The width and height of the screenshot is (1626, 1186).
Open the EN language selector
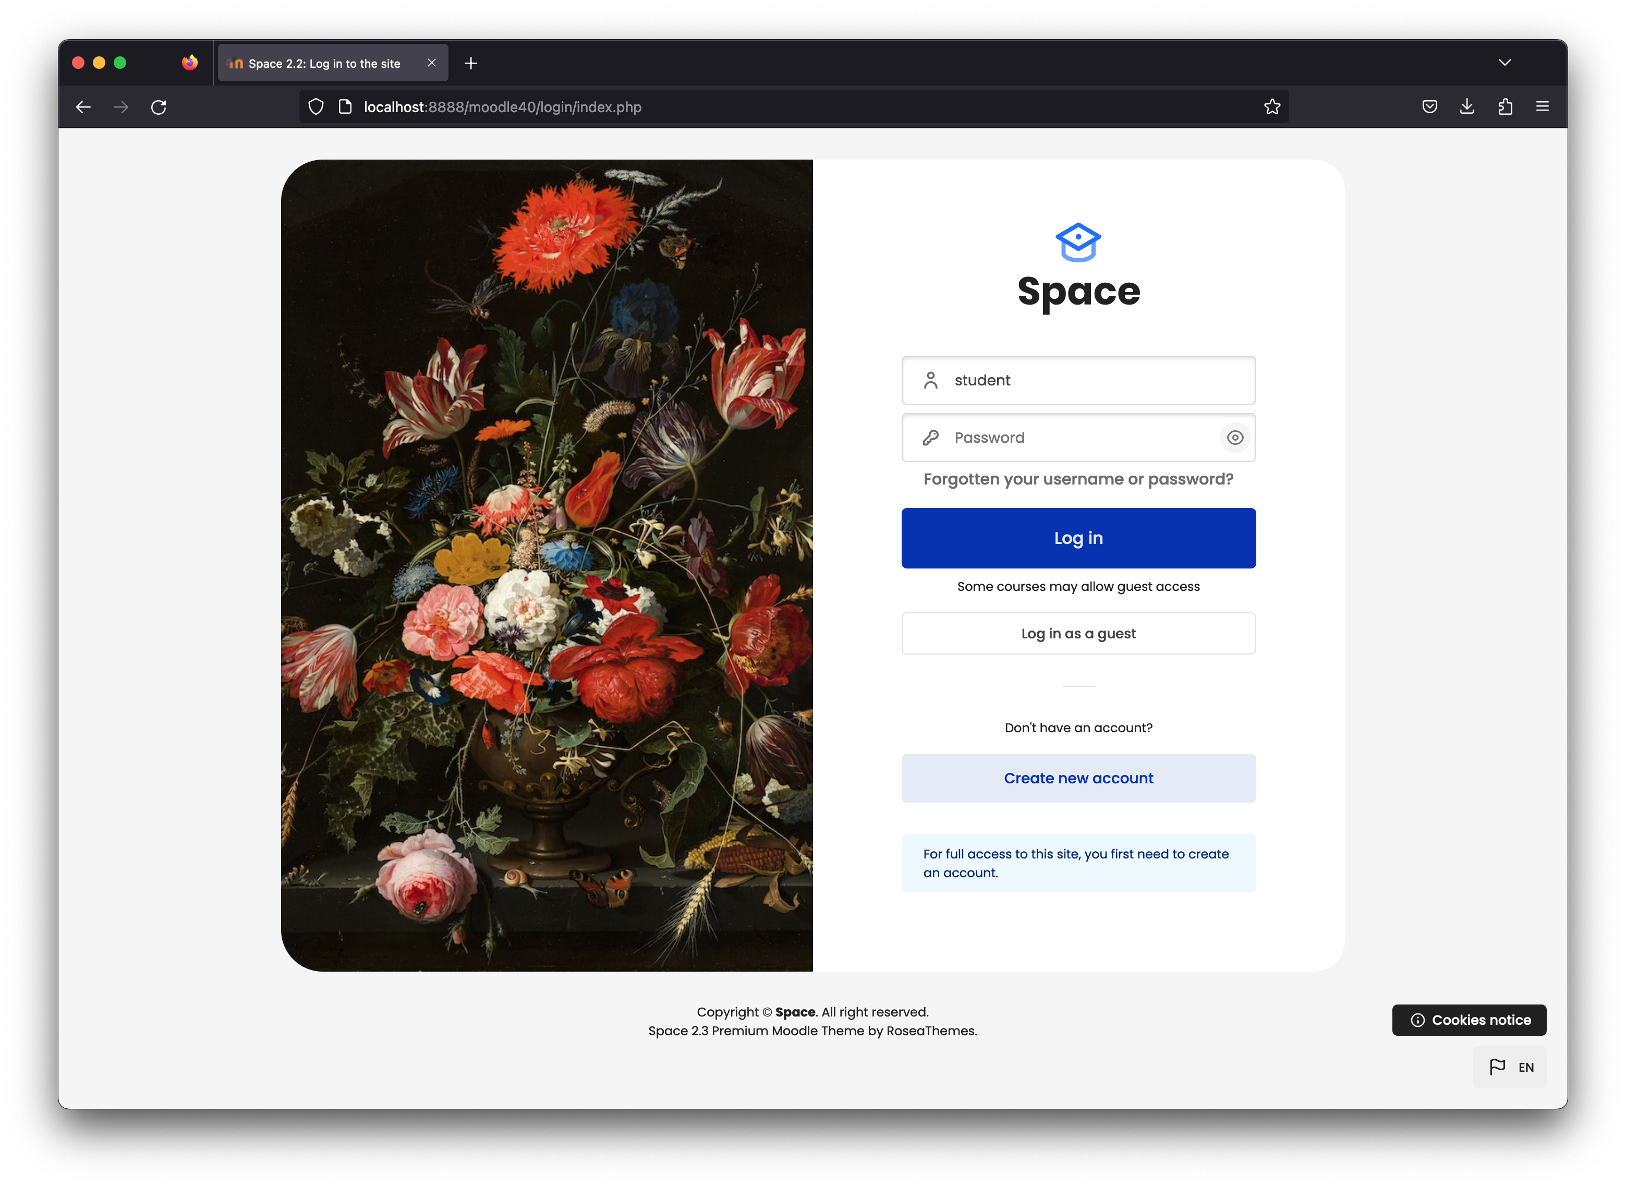click(x=1510, y=1067)
